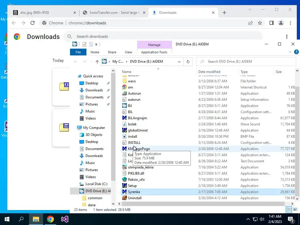Click the Search DVD Drive (E:) field

point(246,62)
